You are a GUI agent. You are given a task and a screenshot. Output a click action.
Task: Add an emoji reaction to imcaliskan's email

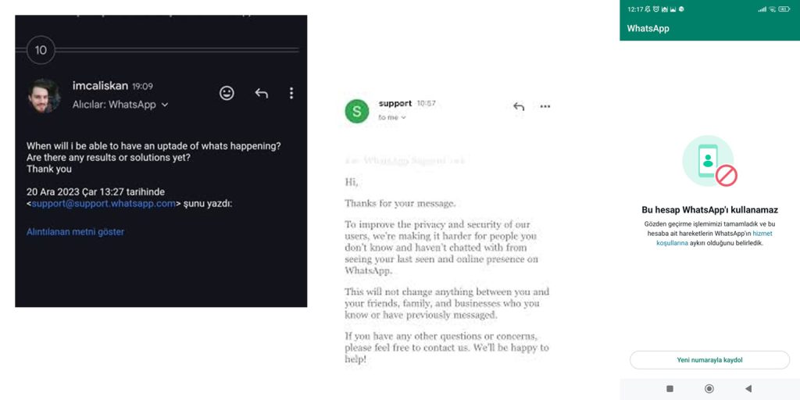(227, 93)
